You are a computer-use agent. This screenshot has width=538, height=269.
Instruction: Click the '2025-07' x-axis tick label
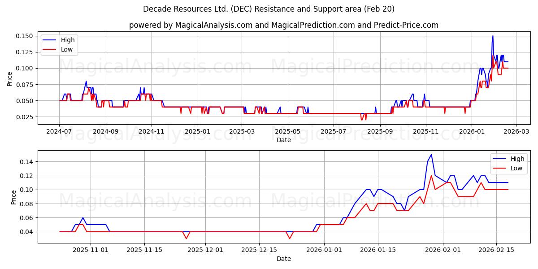[334, 131]
